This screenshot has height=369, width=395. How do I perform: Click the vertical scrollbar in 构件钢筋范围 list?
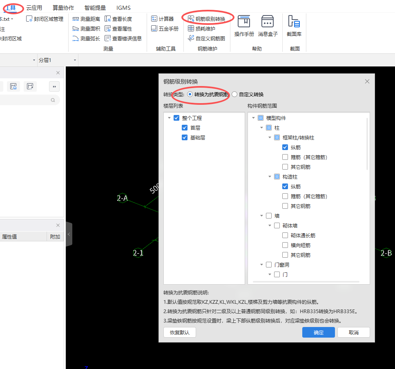pos(367,144)
